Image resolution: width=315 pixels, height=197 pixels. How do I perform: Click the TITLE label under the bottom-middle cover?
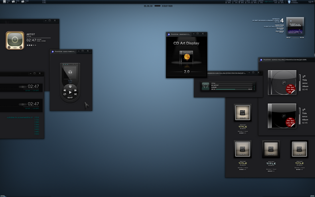tap(271, 164)
